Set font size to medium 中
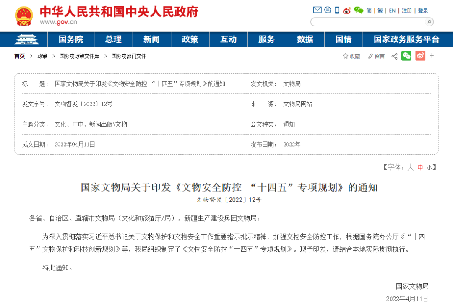The height and width of the screenshot is (306, 453). pos(420,167)
